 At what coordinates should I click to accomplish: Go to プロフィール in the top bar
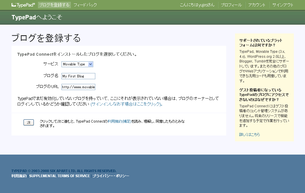231,5
